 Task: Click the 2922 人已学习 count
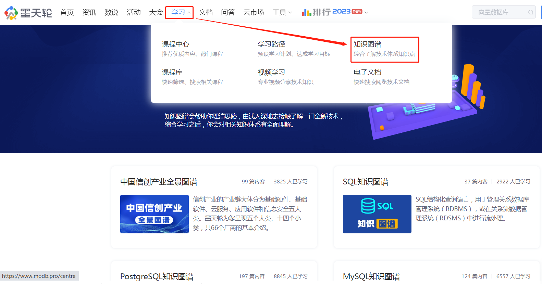pos(513,182)
